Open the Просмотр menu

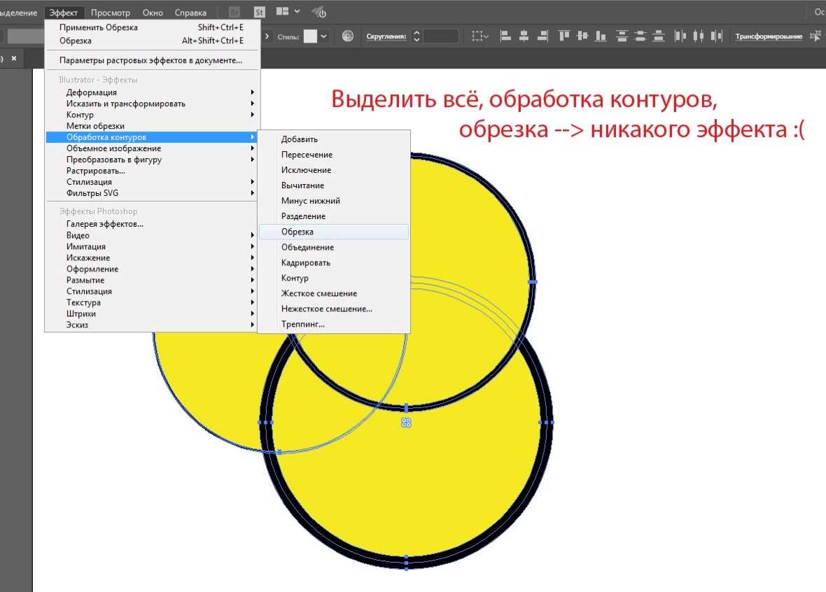tap(111, 12)
